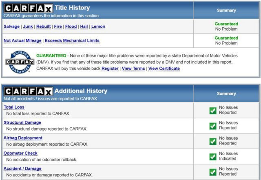Click 'No Issues Indicated' in Odometer Check row
The image size is (261, 180).
(228, 156)
